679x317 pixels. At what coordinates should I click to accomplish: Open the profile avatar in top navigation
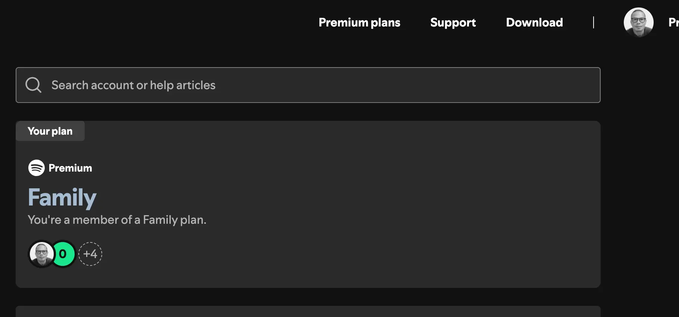(638, 22)
